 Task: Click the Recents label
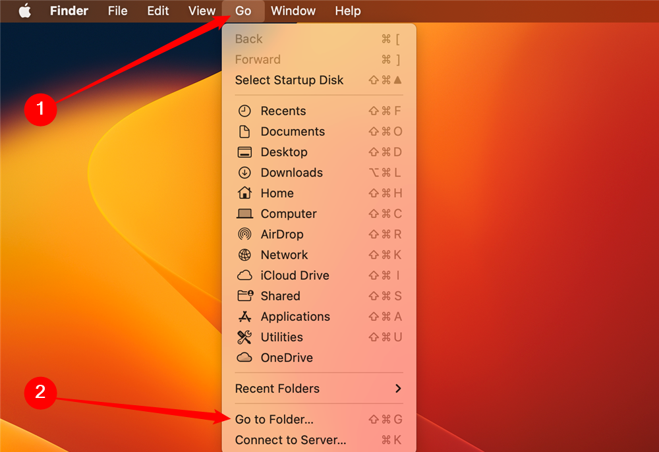(x=283, y=111)
